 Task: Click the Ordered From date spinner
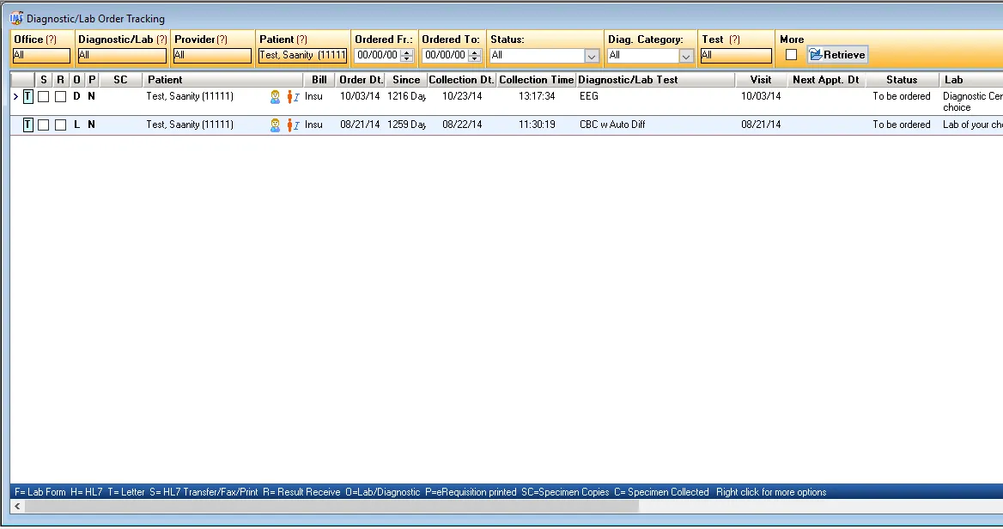[406, 55]
